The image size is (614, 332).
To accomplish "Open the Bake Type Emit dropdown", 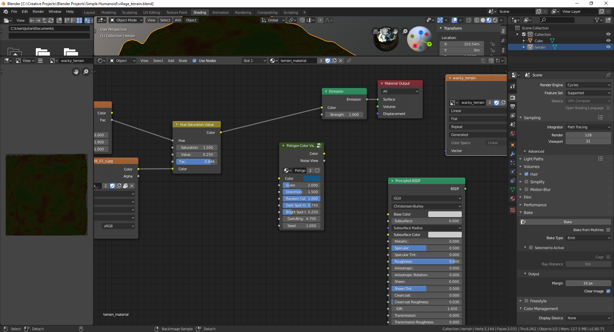I will 588,238.
